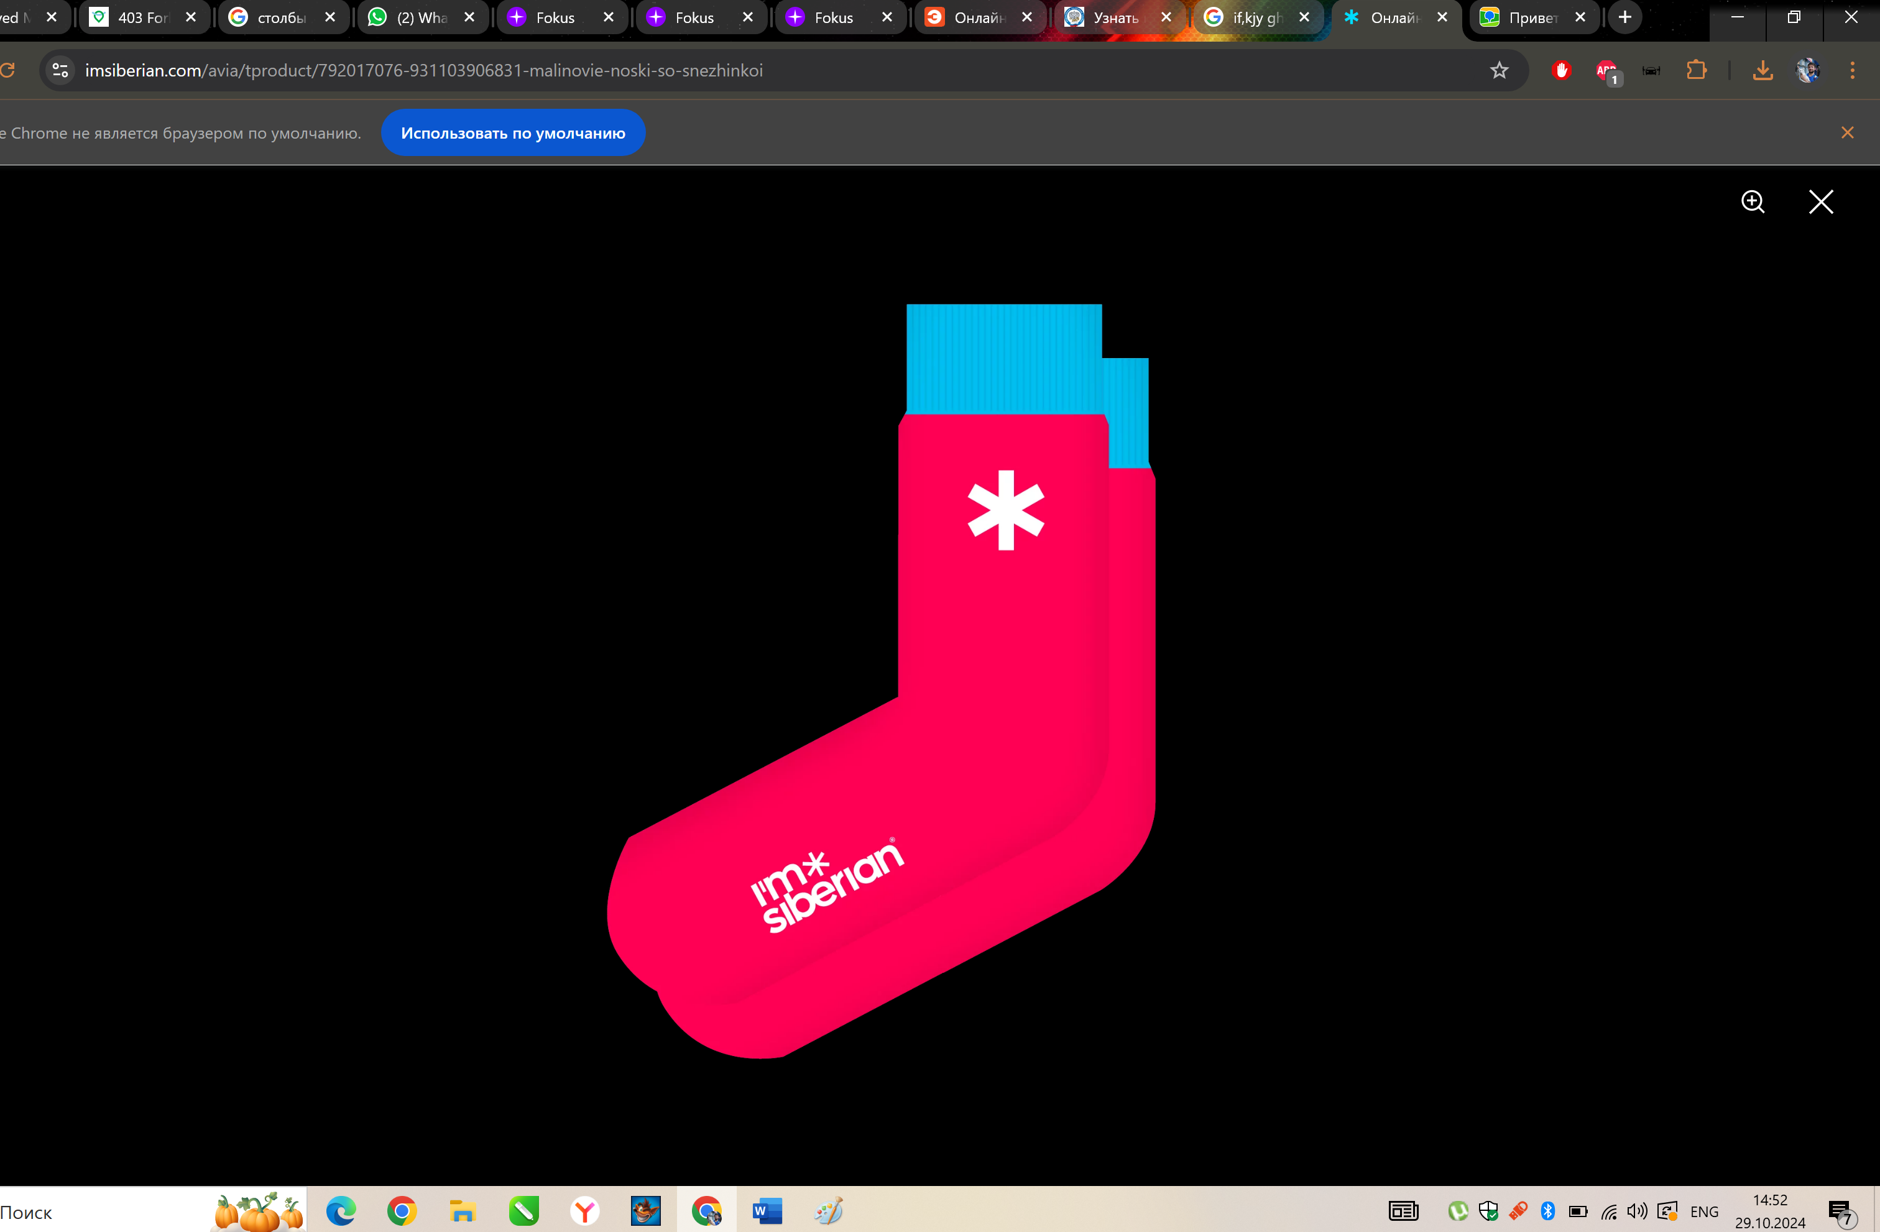Open the green pen app in taskbar

pyautogui.click(x=523, y=1211)
